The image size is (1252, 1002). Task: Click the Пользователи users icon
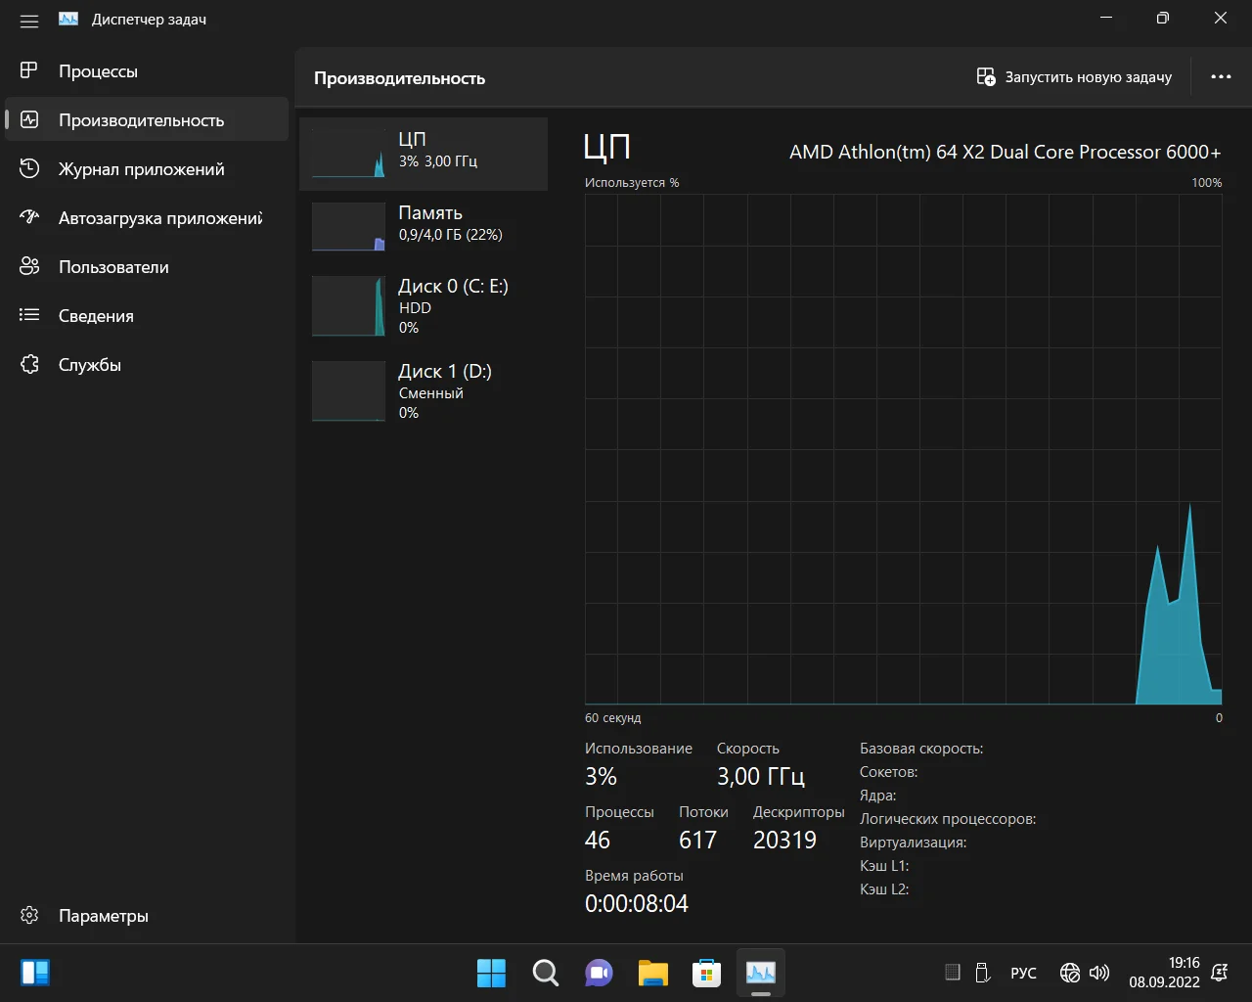(29, 266)
